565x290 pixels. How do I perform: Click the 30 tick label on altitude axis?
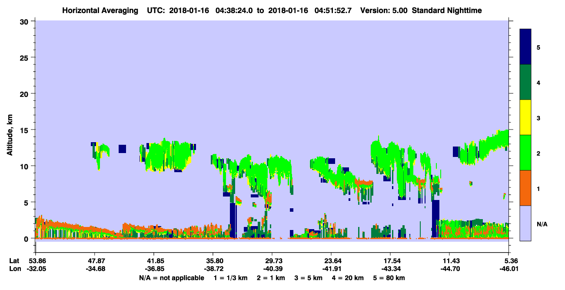click(x=25, y=21)
